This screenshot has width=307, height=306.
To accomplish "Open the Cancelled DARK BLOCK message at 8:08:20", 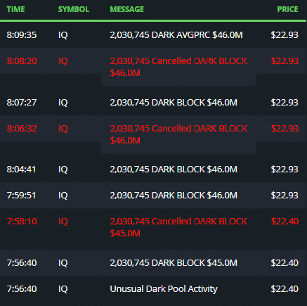I will [178, 67].
